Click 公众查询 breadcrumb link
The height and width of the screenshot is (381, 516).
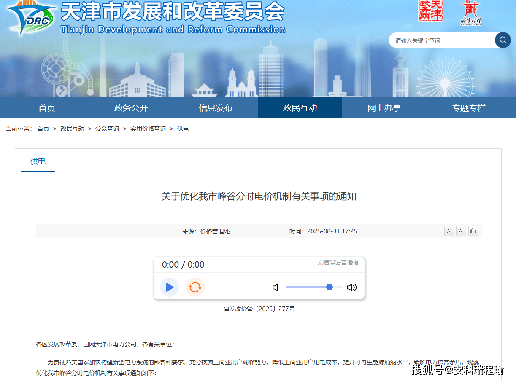(x=107, y=129)
